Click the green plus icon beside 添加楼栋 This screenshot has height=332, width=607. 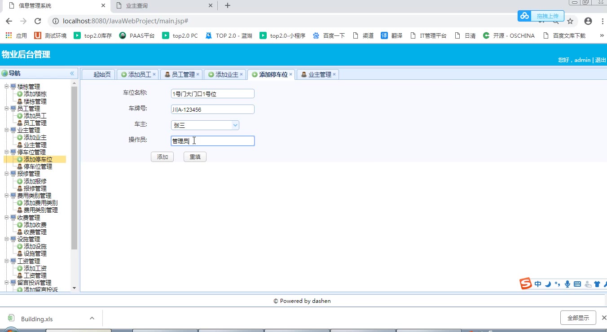point(20,94)
